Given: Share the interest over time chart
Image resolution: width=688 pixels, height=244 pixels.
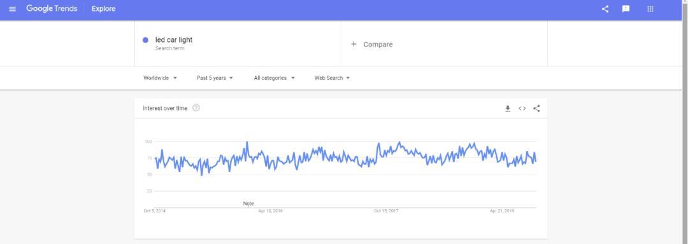Looking at the screenshot, I should (x=536, y=109).
